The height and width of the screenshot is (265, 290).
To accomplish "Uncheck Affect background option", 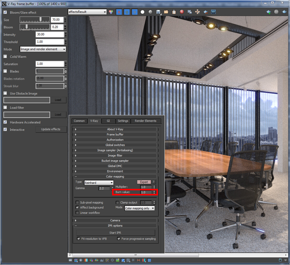I will pyautogui.click(x=77, y=207).
